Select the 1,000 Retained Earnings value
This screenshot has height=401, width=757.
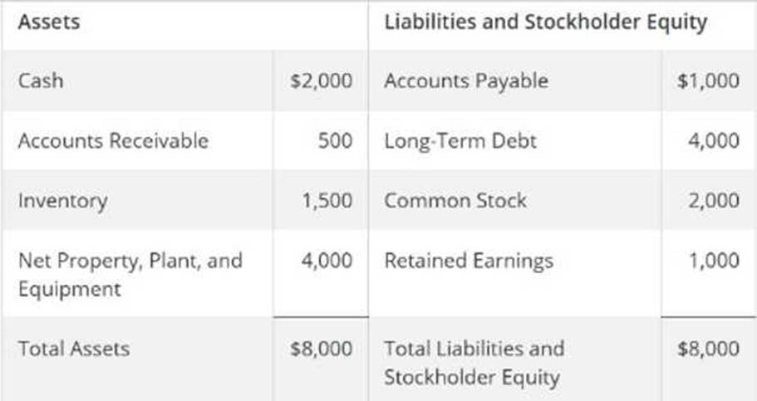click(713, 261)
